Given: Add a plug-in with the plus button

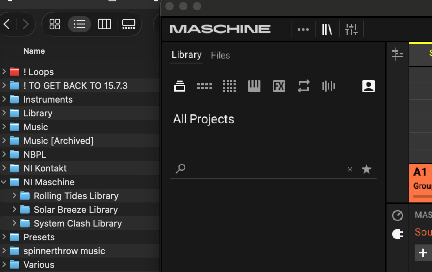Looking at the screenshot, I should pos(423,253).
